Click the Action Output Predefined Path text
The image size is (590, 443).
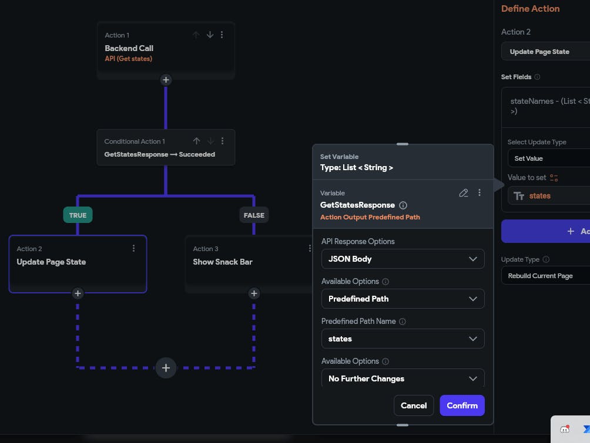pos(370,217)
